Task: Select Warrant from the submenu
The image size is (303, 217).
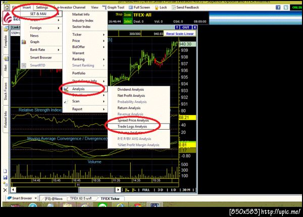Action: coord(85,53)
